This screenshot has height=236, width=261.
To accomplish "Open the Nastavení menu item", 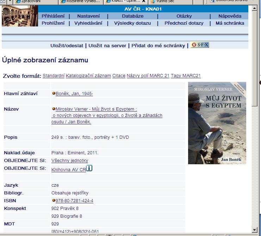I will tap(88, 16).
